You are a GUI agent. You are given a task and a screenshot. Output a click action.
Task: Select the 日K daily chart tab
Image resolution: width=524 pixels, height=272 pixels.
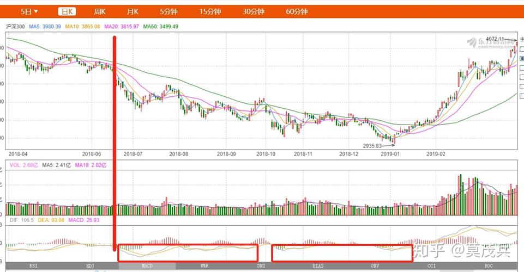tap(67, 11)
